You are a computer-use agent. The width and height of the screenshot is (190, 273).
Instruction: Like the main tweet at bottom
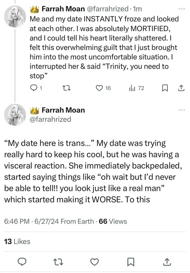[95, 262]
